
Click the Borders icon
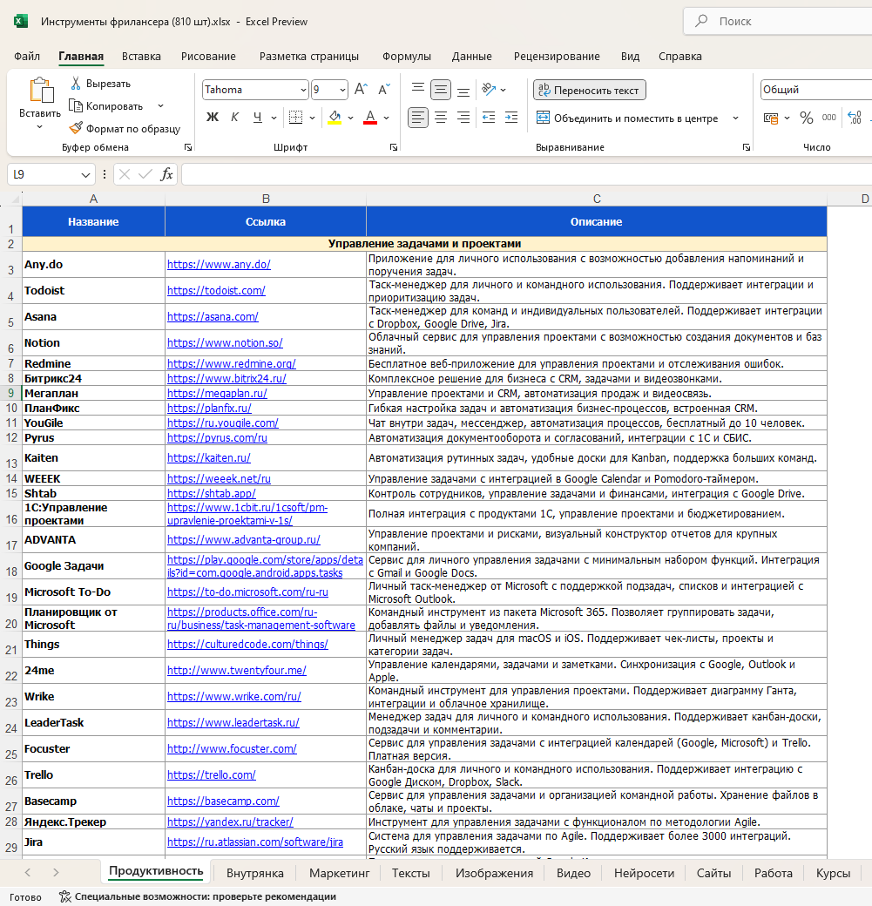pos(295,118)
